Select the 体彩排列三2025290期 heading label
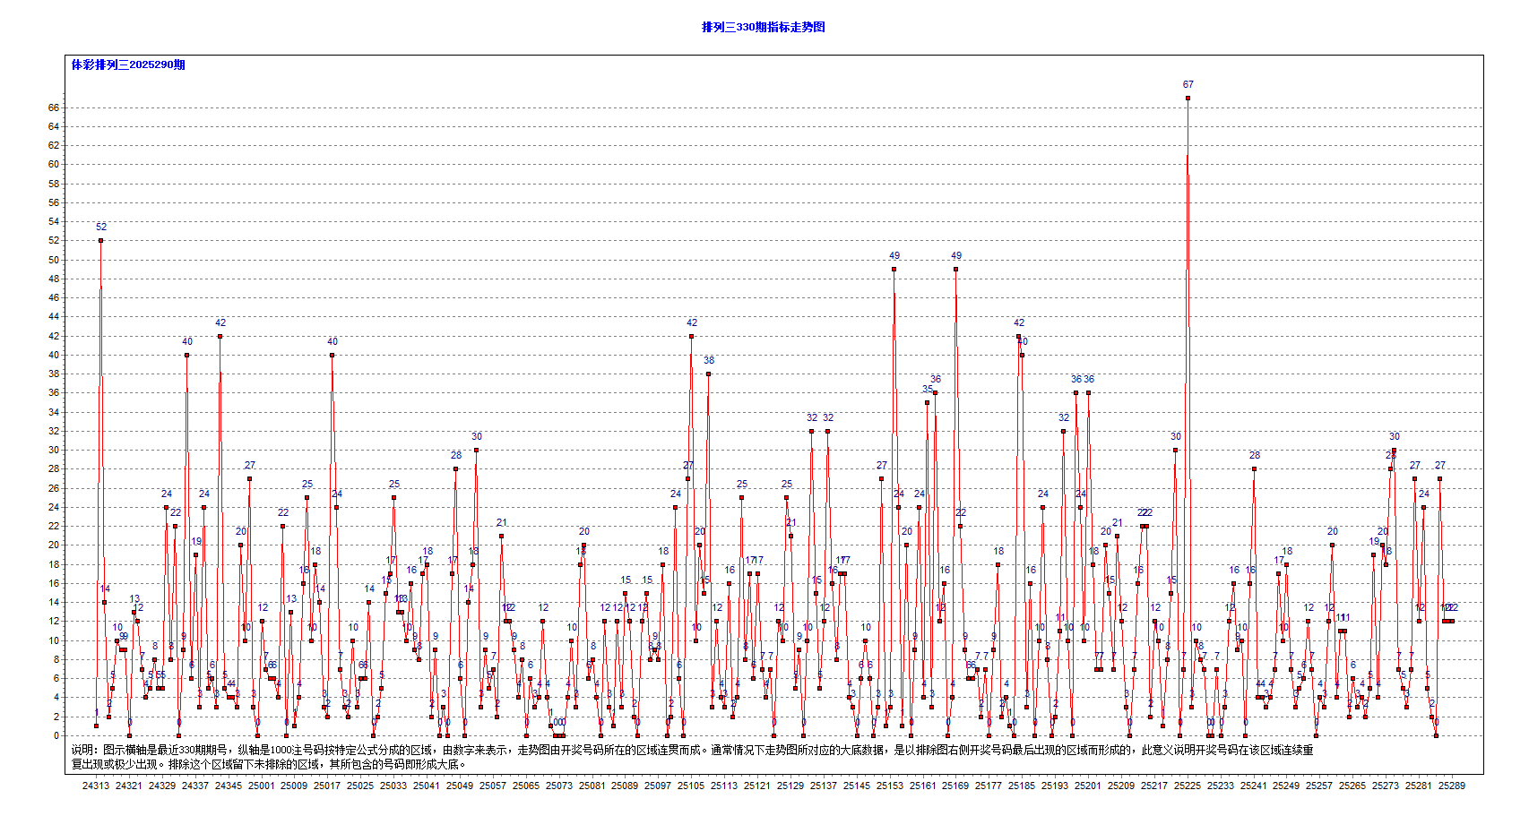This screenshot has height=816, width=1529. coord(128,64)
